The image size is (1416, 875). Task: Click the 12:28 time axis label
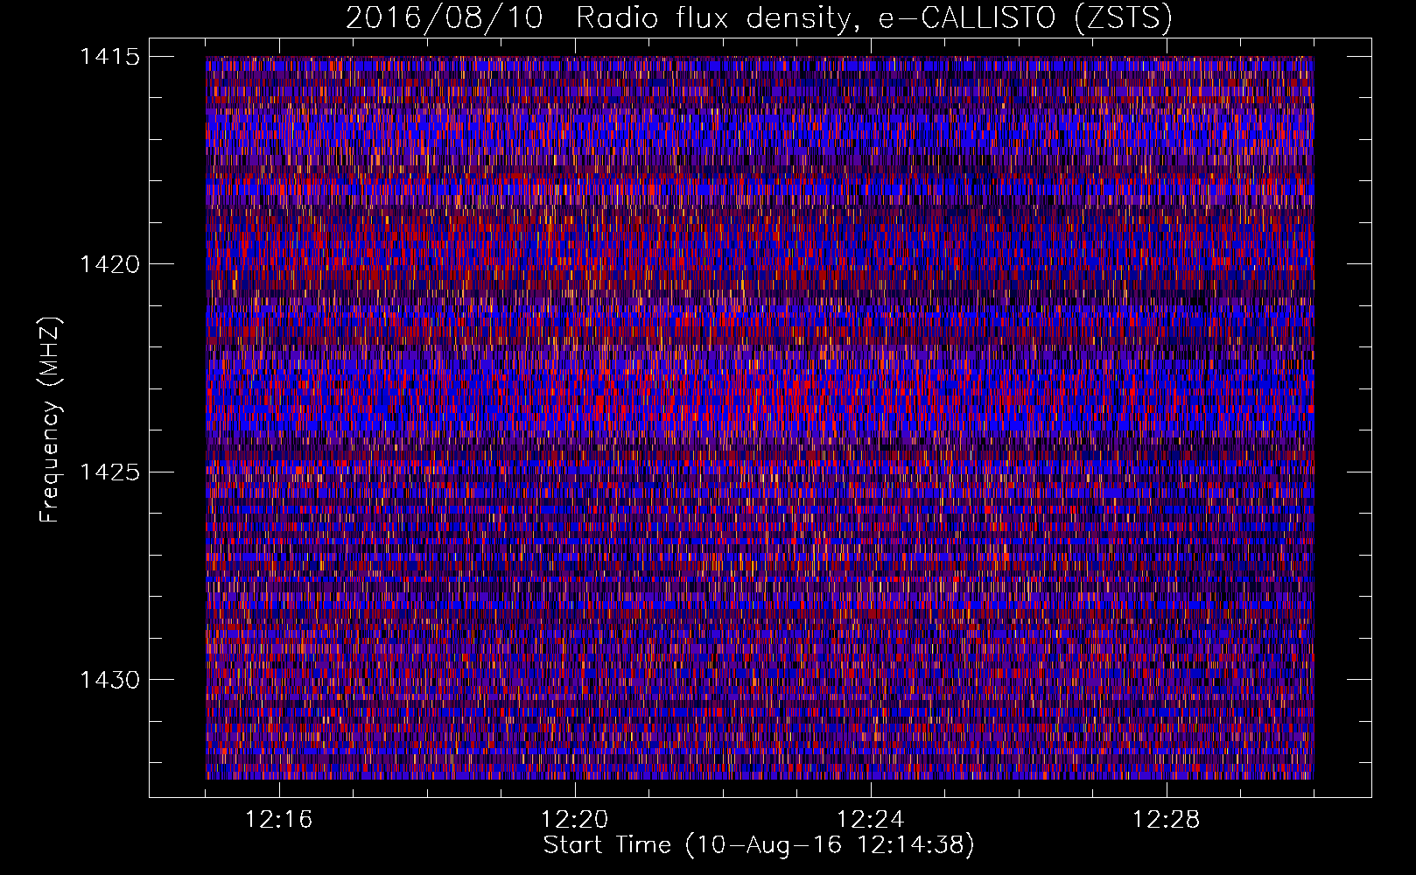click(x=1167, y=820)
